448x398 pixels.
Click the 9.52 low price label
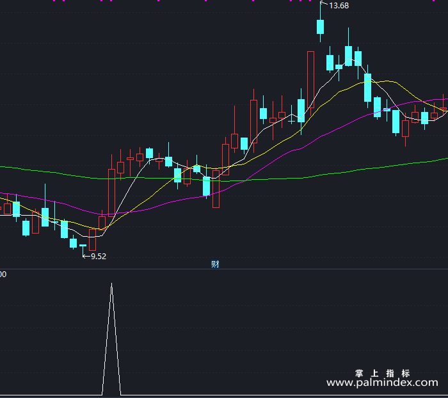99,257
